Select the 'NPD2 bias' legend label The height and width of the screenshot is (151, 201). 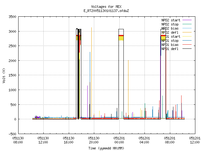(x=170, y=28)
